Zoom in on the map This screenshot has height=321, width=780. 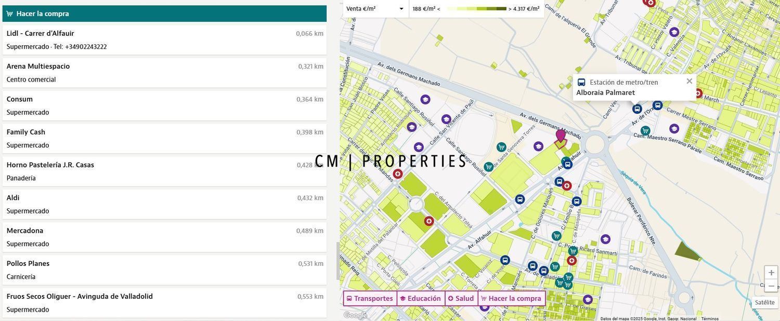pyautogui.click(x=771, y=273)
